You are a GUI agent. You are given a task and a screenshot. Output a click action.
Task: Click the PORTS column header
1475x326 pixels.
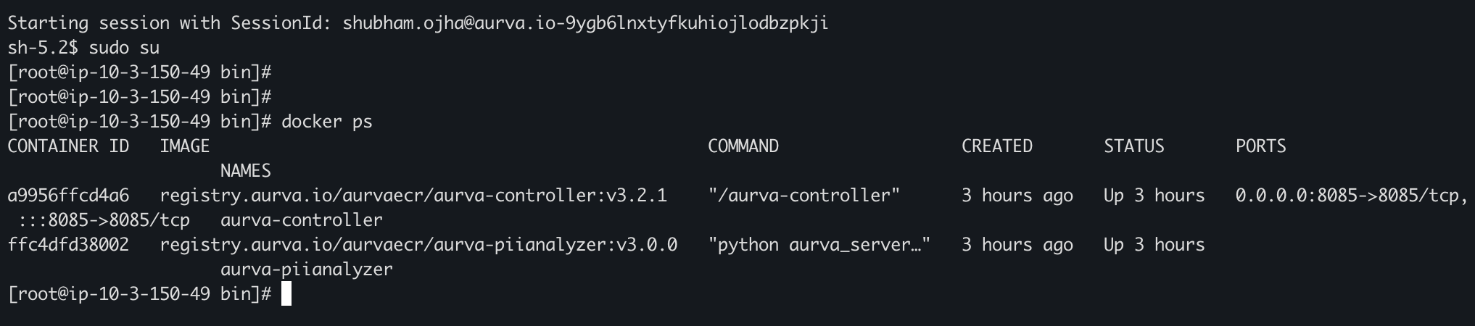[x=1261, y=146]
